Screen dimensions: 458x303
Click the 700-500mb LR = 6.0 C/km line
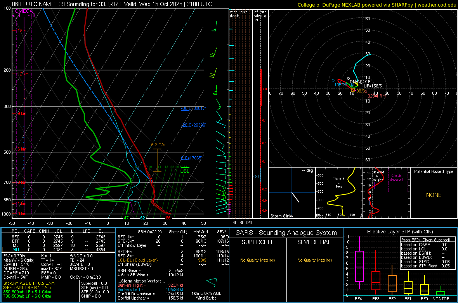27,296
